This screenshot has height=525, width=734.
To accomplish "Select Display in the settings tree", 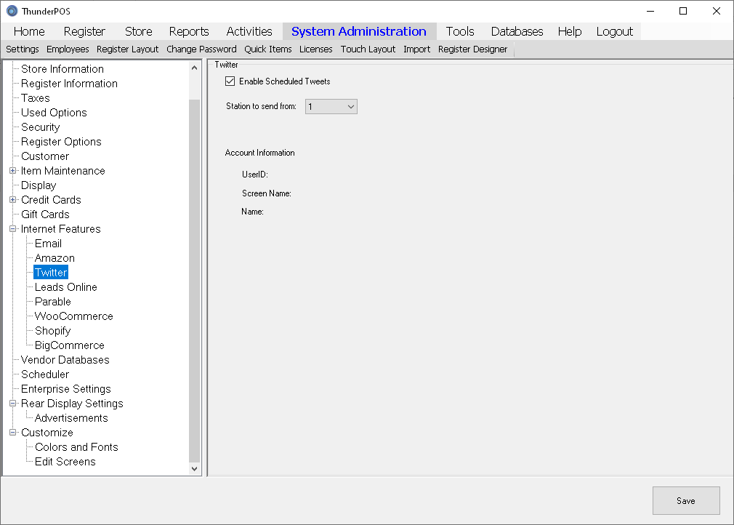I will point(39,185).
